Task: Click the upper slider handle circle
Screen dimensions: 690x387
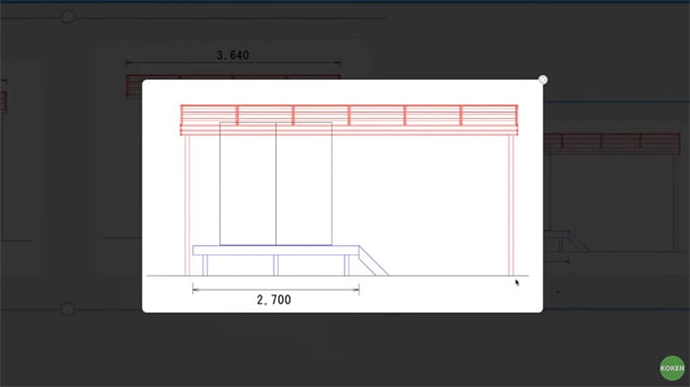Action: (x=68, y=17)
